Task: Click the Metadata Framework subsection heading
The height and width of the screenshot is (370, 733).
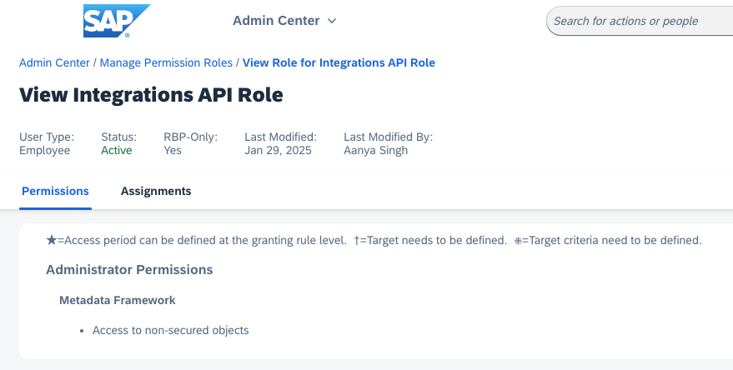Action: (118, 300)
